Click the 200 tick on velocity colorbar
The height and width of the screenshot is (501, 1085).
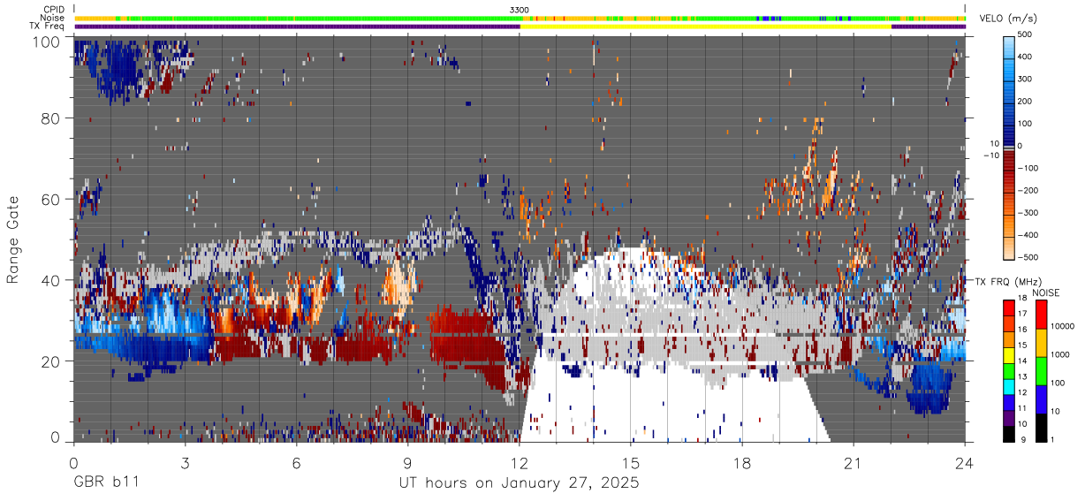pos(1027,101)
